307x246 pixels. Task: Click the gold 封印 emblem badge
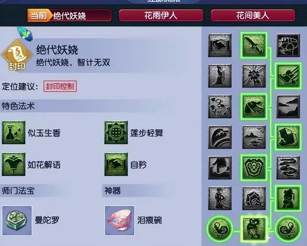click(17, 55)
